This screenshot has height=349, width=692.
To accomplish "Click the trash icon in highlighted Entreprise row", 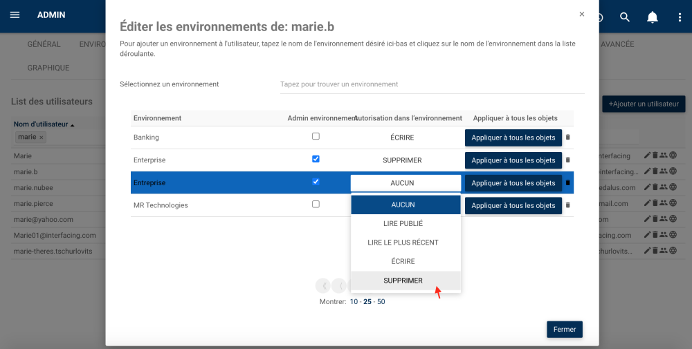I will pyautogui.click(x=568, y=183).
